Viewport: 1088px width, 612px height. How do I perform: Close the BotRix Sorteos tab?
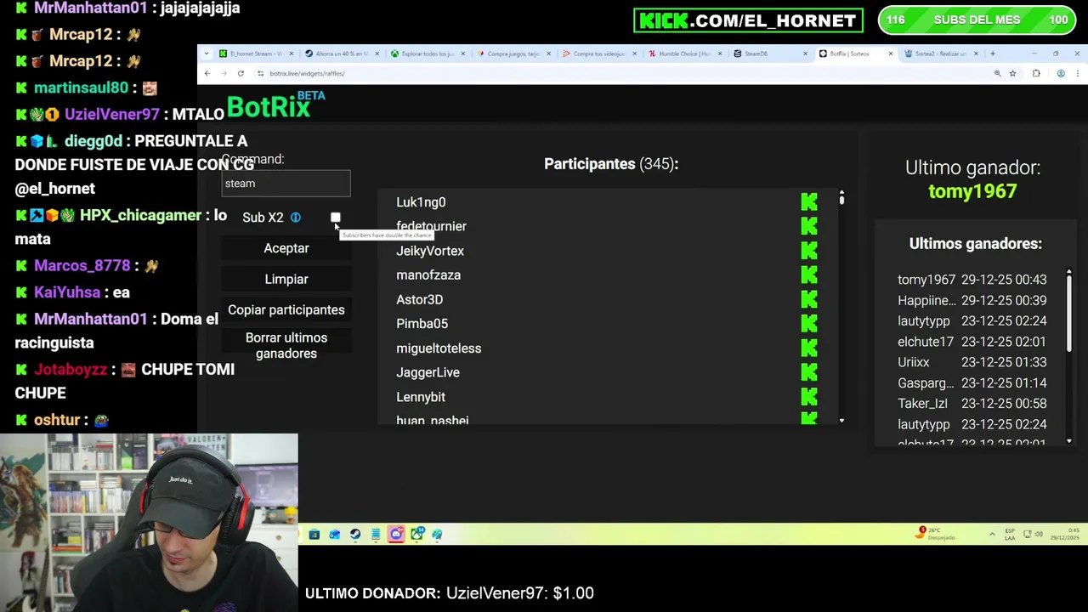tap(890, 54)
